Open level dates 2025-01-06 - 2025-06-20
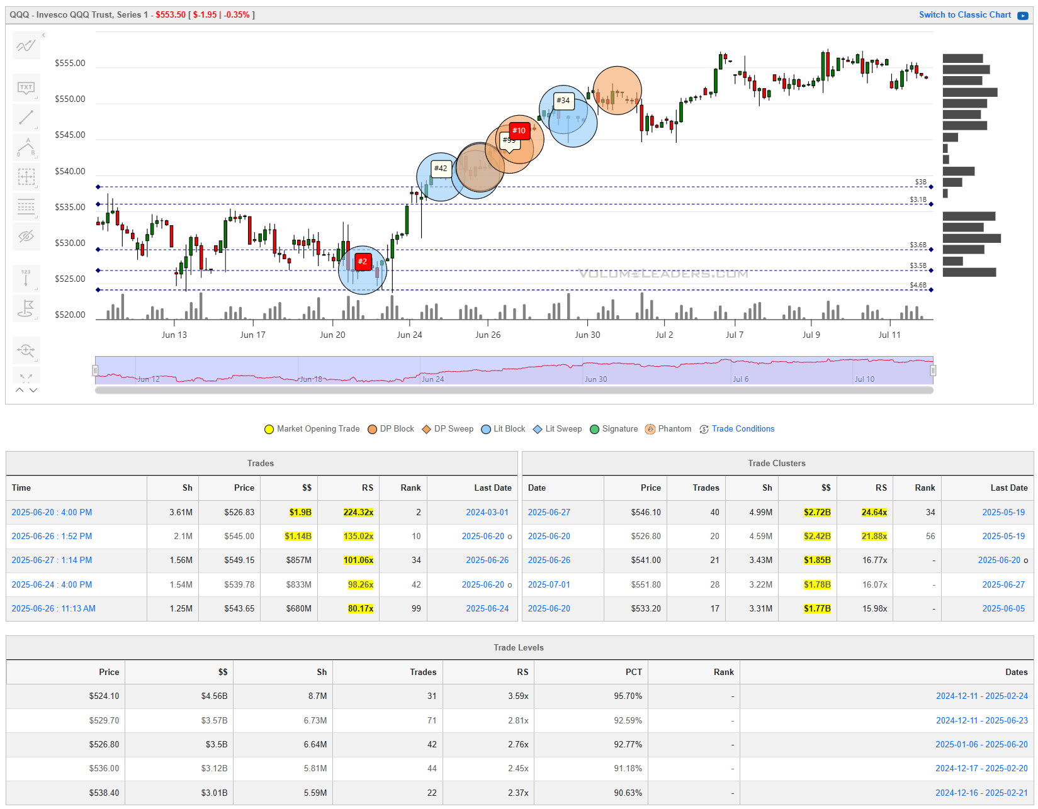This screenshot has width=1038, height=809. pos(981,744)
